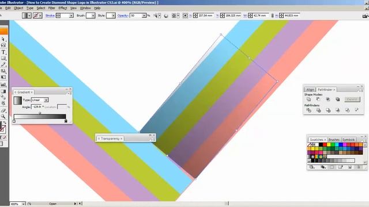Open the Object menu
369x207 pixels.
coord(18,8)
